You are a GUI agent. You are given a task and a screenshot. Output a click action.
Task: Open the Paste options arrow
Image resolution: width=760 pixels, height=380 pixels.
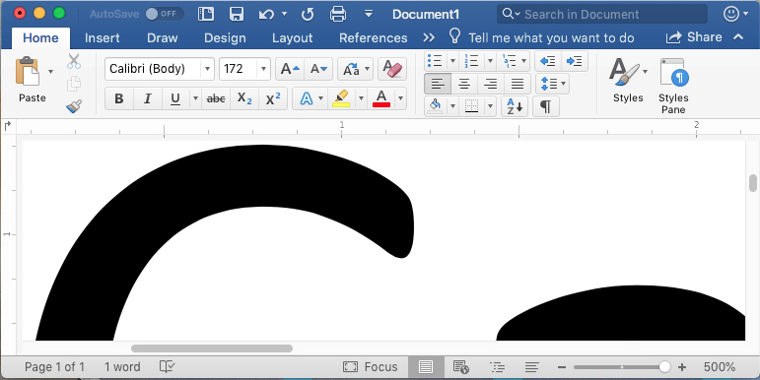pos(51,72)
